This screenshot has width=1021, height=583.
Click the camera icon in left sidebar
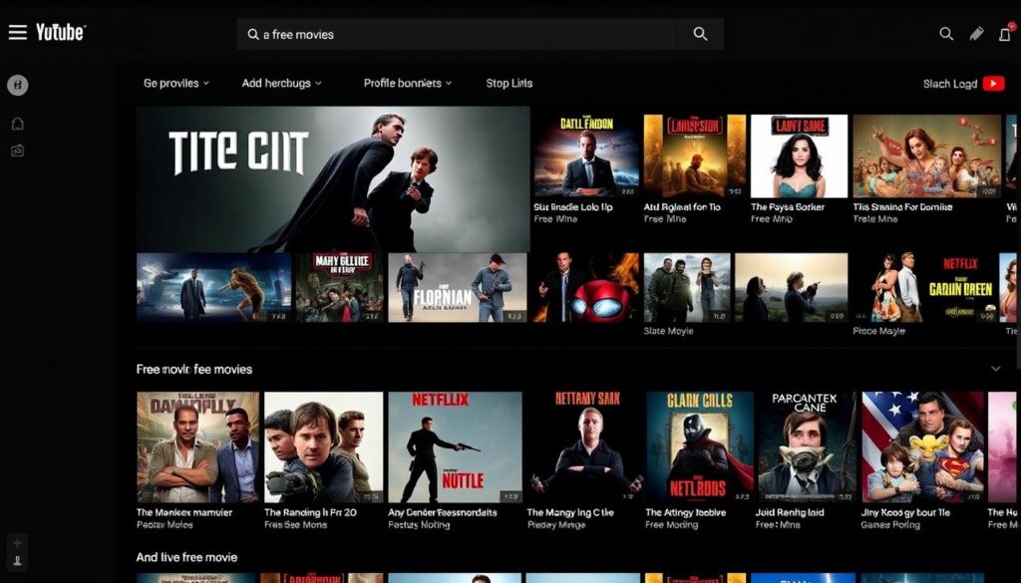[x=18, y=150]
